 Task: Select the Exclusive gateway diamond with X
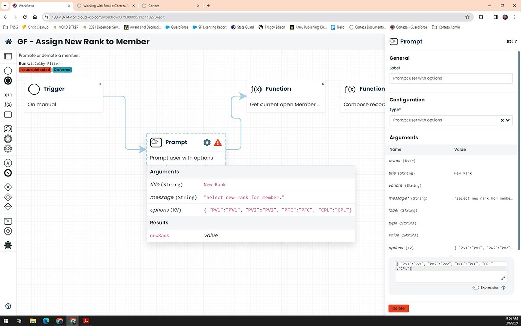(x=8, y=187)
